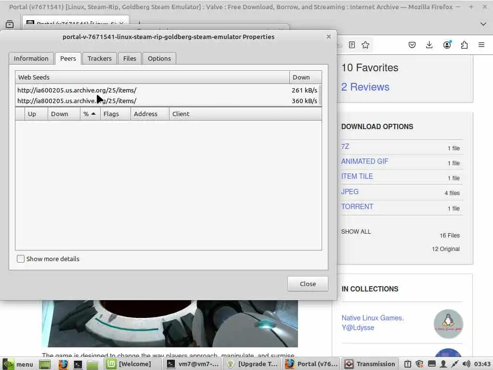The height and width of the screenshot is (370, 493).
Task: Open Firefox extensions puzzle icon
Action: [x=464, y=45]
